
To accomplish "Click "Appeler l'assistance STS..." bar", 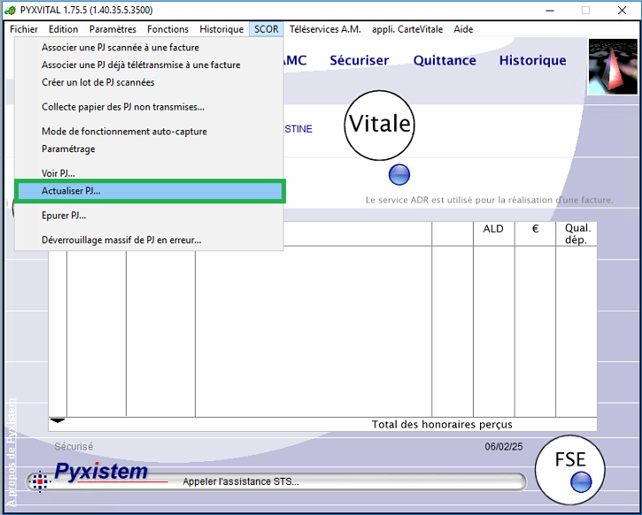I will (345, 481).
